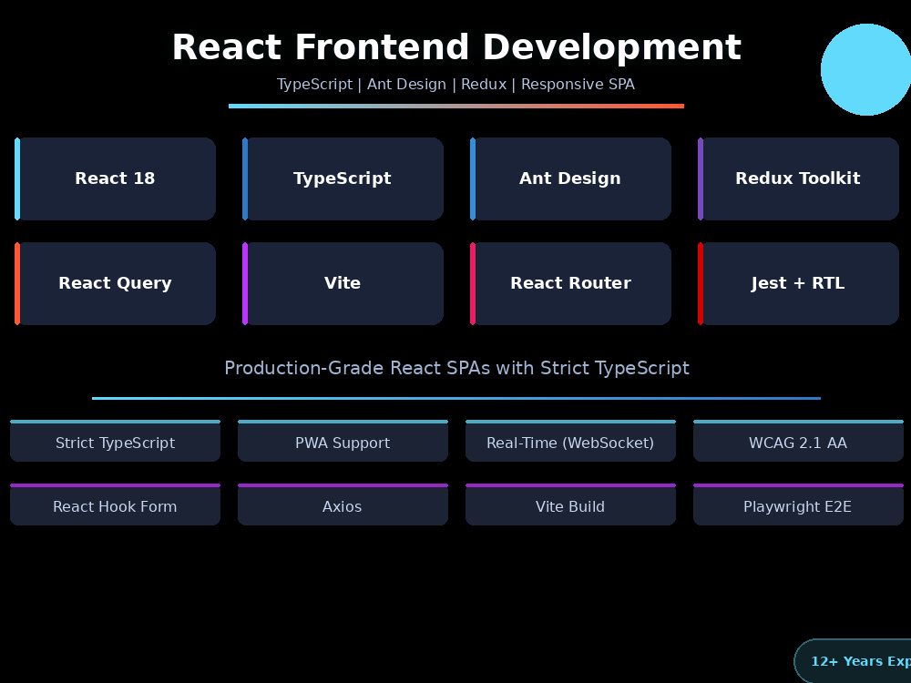The width and height of the screenshot is (911, 683).
Task: Click the Strict TypeScript feature tag
Action: [x=115, y=441]
